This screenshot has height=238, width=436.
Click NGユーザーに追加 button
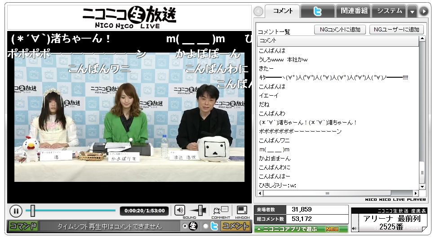click(x=396, y=30)
